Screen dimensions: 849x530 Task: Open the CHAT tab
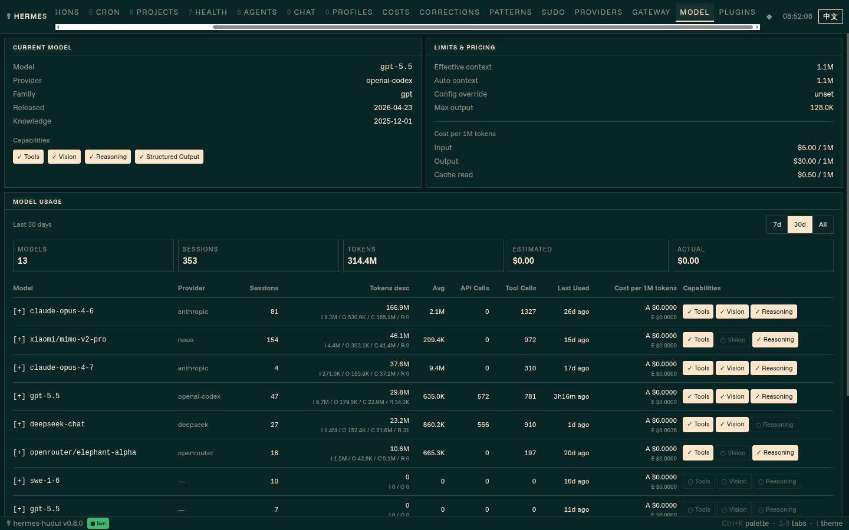(301, 12)
